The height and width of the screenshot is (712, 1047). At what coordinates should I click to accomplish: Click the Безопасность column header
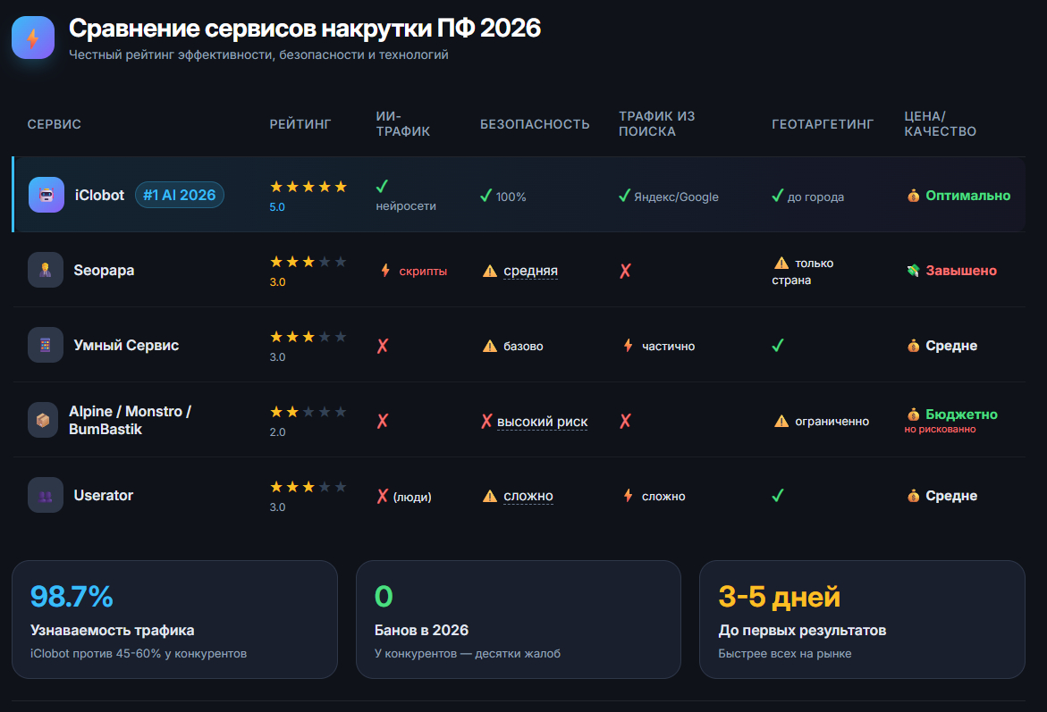pyautogui.click(x=535, y=124)
